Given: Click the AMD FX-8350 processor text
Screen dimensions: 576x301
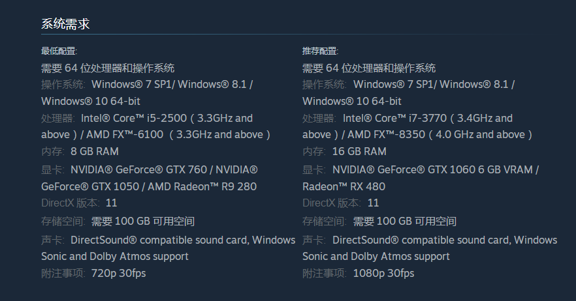Looking at the screenshot, I should [x=386, y=135].
